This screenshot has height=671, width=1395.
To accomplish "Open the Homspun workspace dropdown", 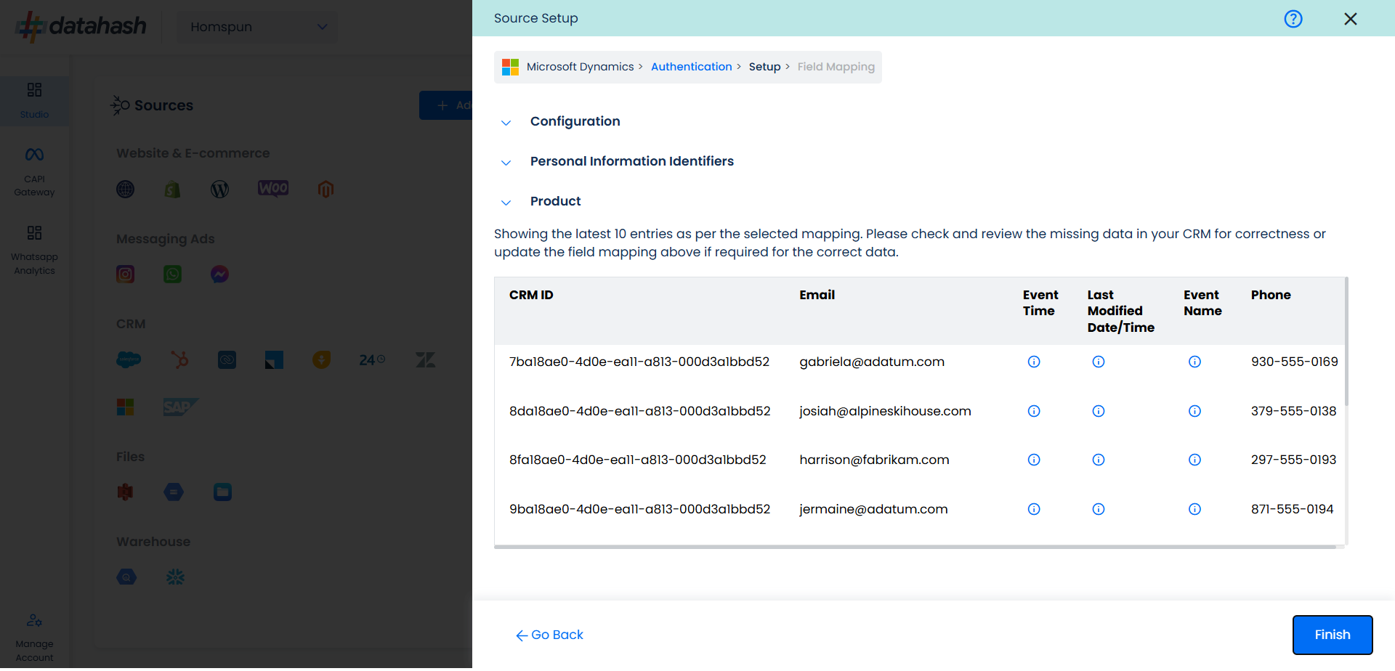I will [258, 27].
